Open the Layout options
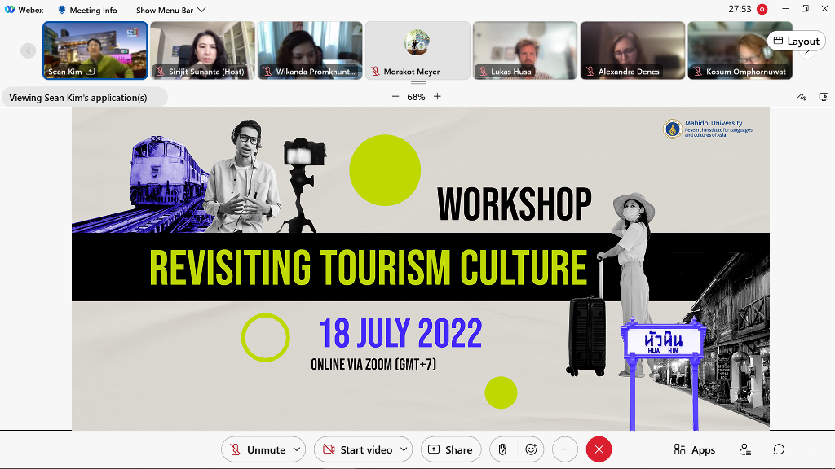Viewport: 835px width, 469px height. point(796,41)
